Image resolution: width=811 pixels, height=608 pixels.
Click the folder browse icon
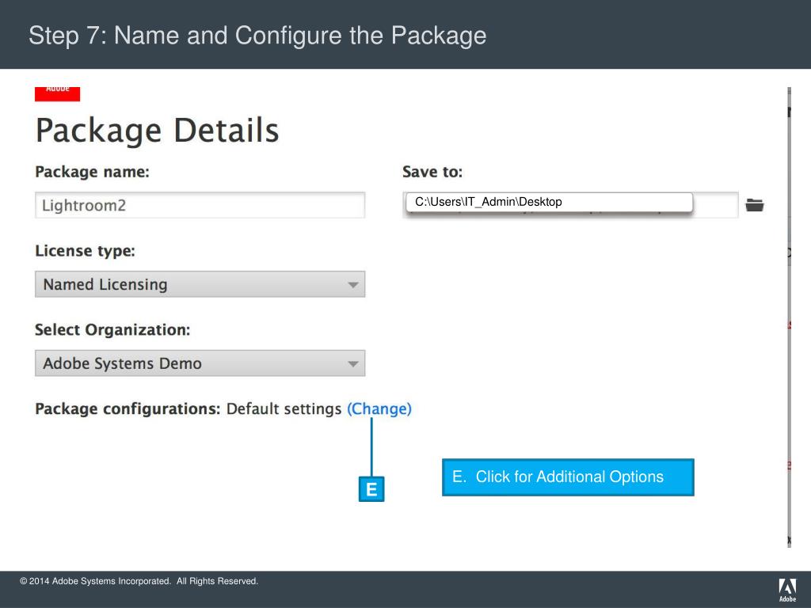click(x=755, y=205)
